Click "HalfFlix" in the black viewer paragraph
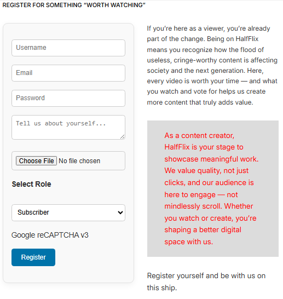The width and height of the screenshot is (283, 299). click(247, 39)
